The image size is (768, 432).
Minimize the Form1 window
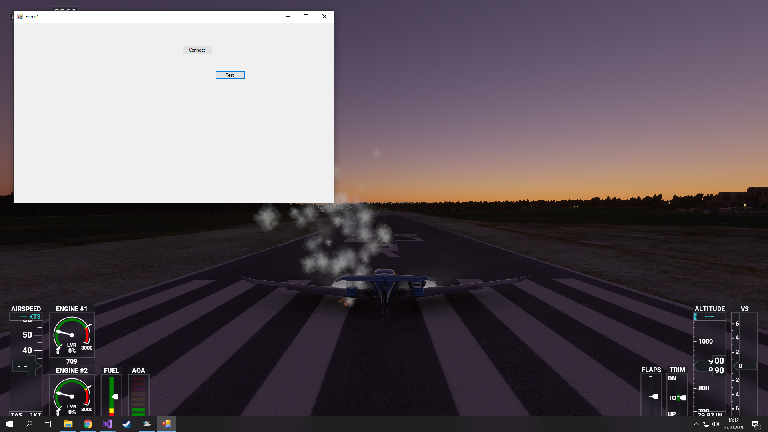pos(288,16)
